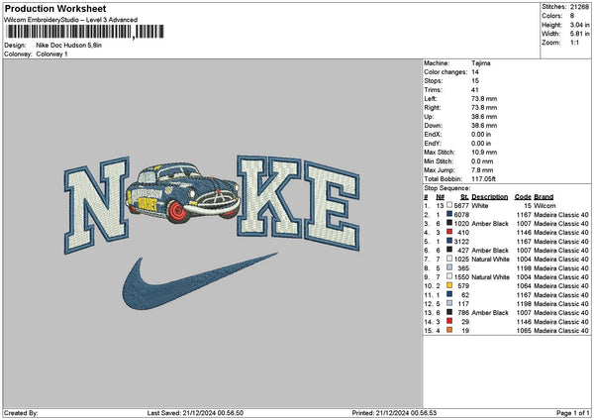594x420 pixels.
Task: Select the yellow swatch beside 579
Action: click(x=449, y=285)
